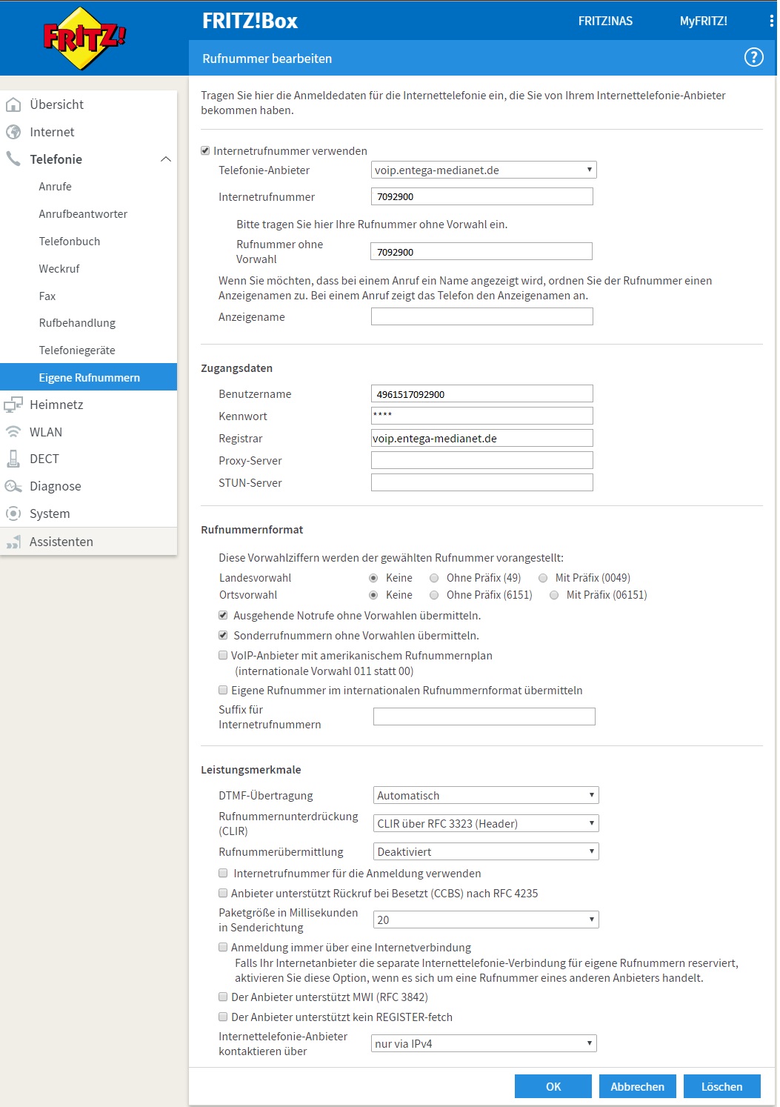Select Ortsvorwahl Mit Präfix (06151)
The height and width of the screenshot is (1107, 780).
click(x=554, y=595)
